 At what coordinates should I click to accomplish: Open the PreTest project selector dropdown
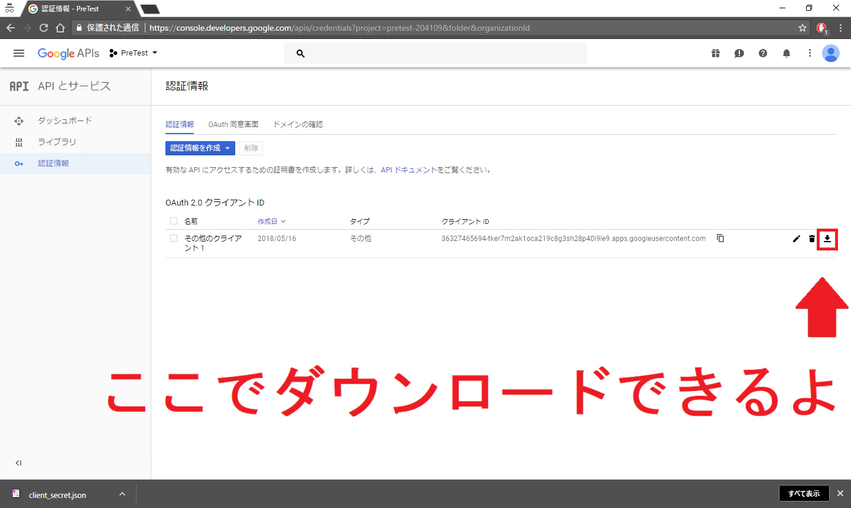[x=134, y=53]
